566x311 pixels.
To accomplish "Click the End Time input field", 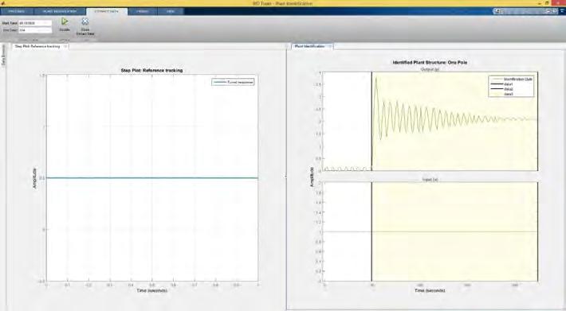I will pyautogui.click(x=35, y=30).
